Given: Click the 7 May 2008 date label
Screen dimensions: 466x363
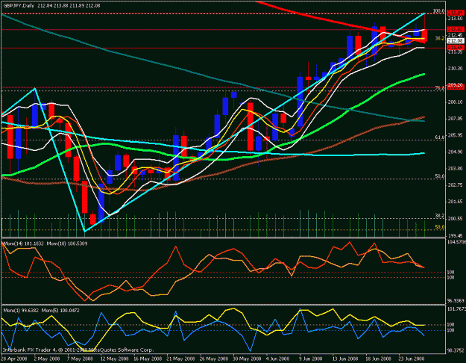Looking at the screenshot, I should click(80, 359).
